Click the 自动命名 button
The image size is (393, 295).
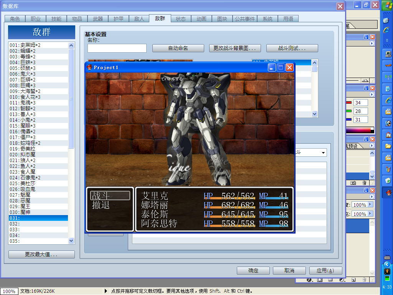point(178,48)
